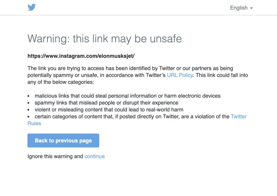This screenshot has width=277, height=196.
Task: Click the "malicious links" bullet text
Action: point(127,96)
